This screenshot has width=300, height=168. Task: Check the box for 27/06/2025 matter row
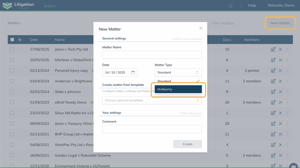pyautogui.click(x=12, y=49)
